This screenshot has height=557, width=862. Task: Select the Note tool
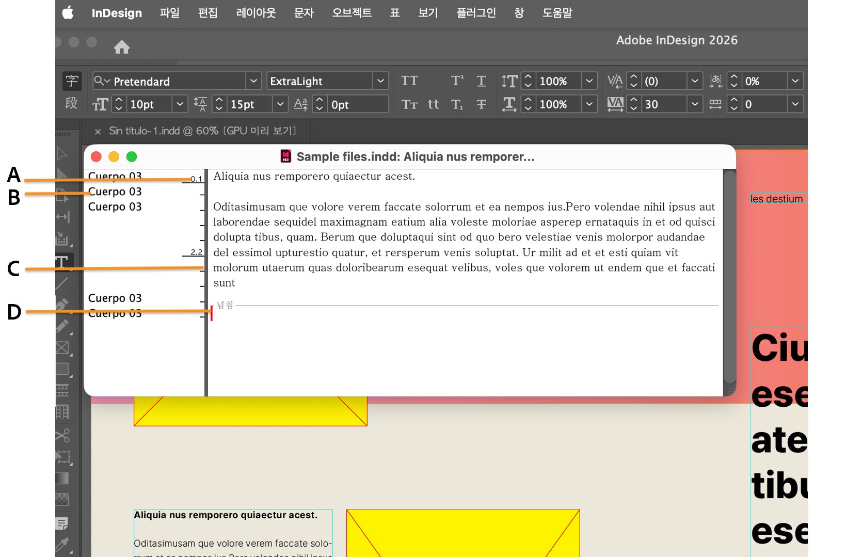coord(62,523)
